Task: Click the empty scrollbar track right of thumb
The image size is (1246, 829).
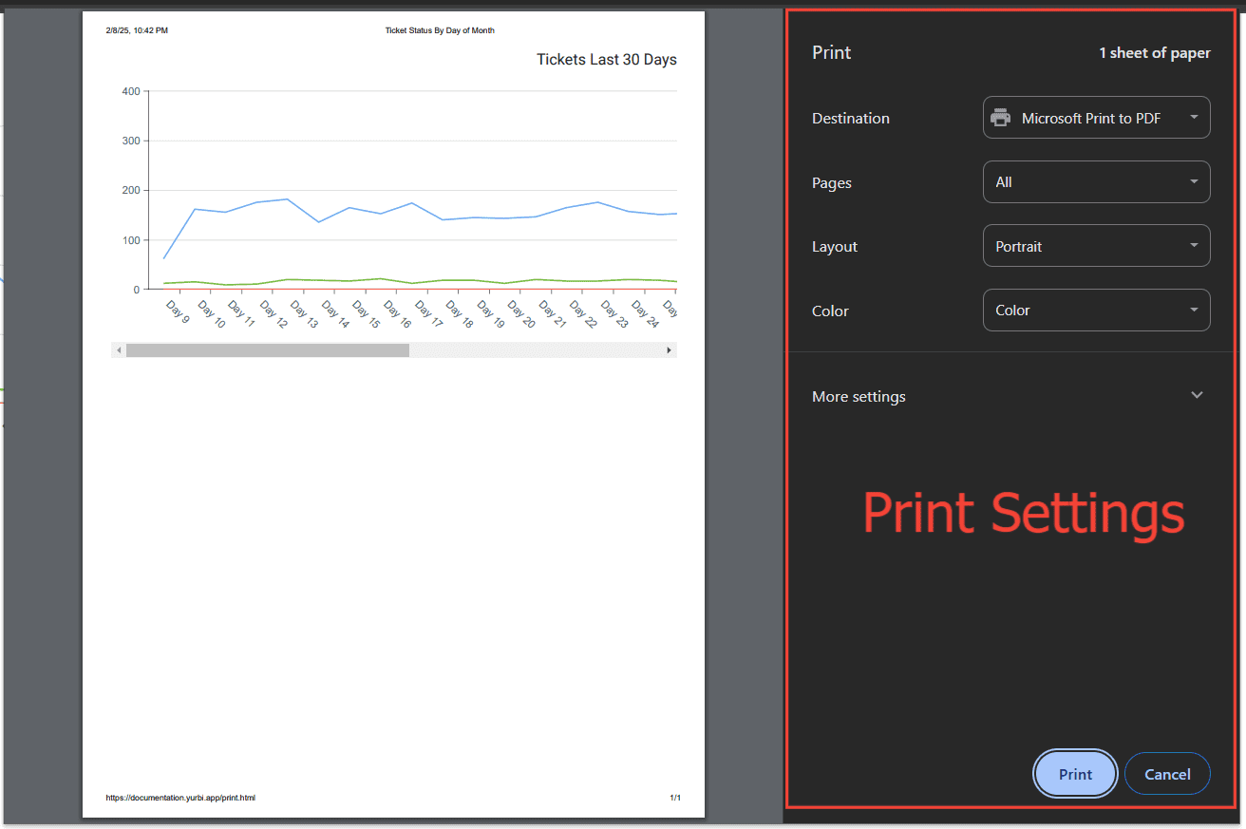Action: click(x=536, y=350)
